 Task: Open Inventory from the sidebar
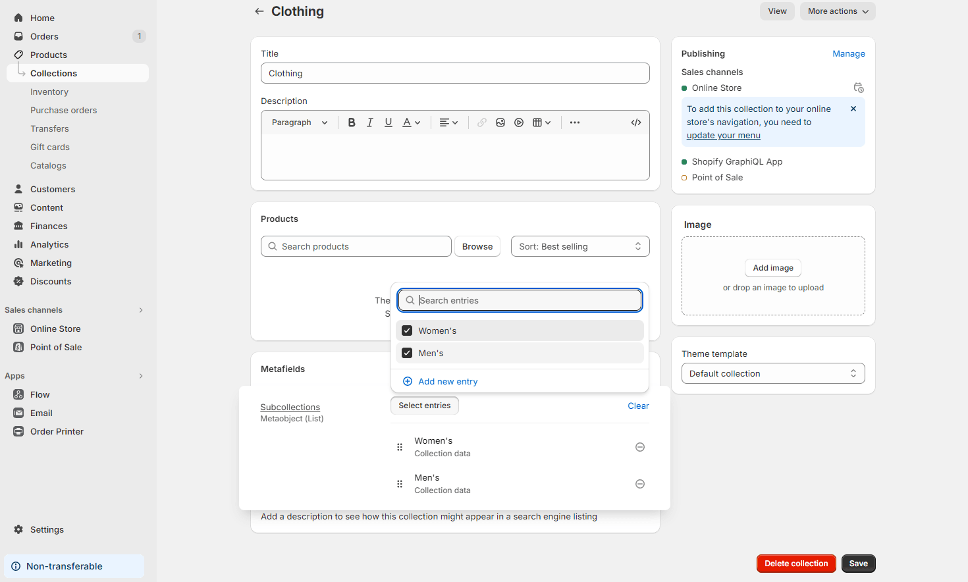49,92
